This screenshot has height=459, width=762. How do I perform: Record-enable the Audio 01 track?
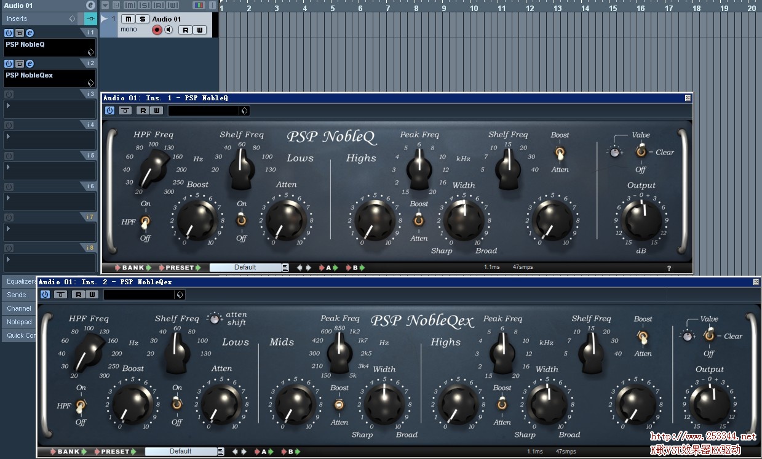157,30
